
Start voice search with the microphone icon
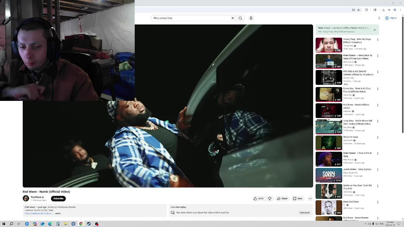pyautogui.click(x=251, y=18)
